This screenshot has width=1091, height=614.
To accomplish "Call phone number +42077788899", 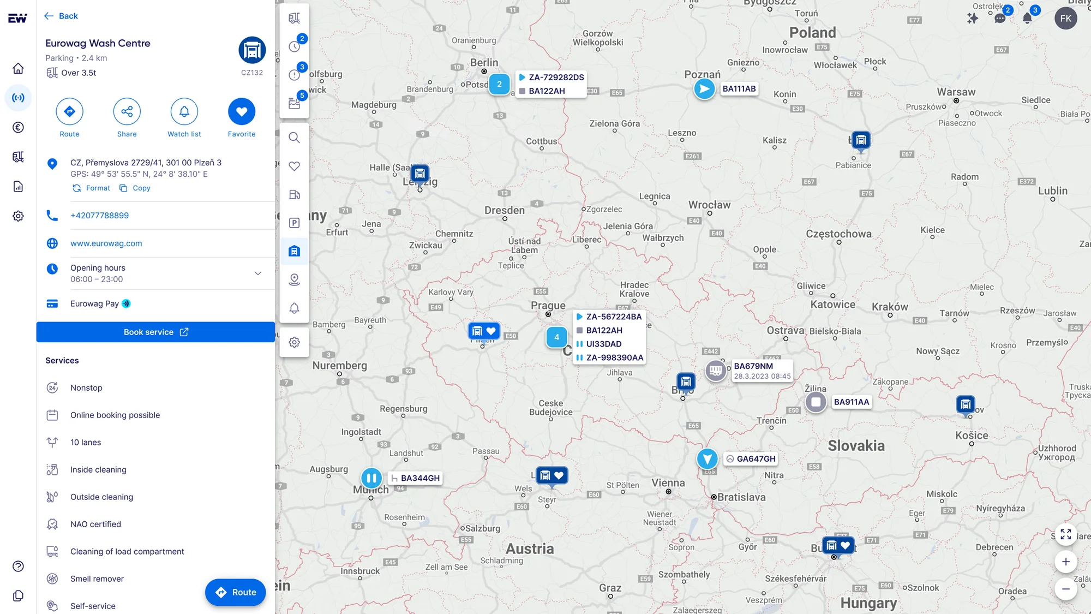I will 99,216.
